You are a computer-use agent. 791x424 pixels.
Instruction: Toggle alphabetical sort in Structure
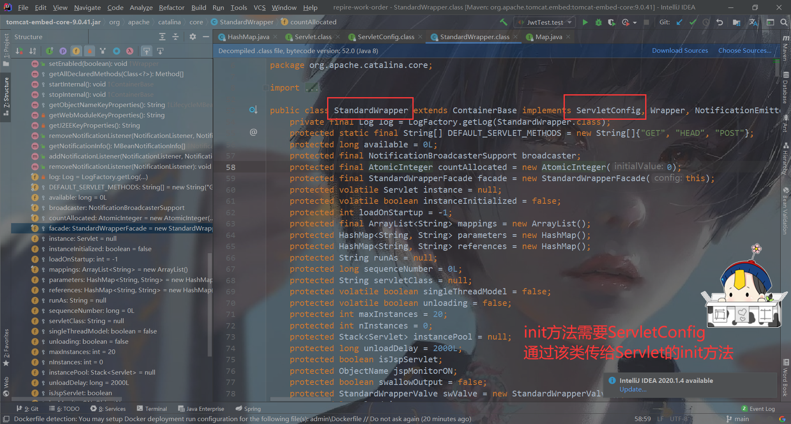click(x=33, y=51)
